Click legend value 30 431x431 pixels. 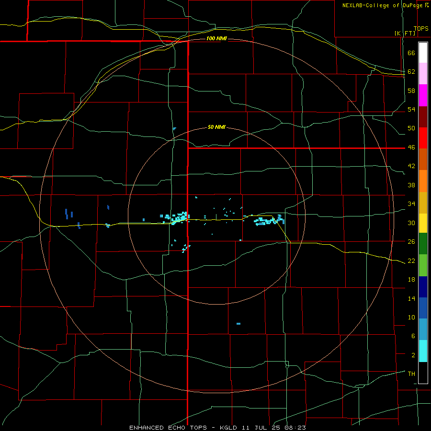411,223
